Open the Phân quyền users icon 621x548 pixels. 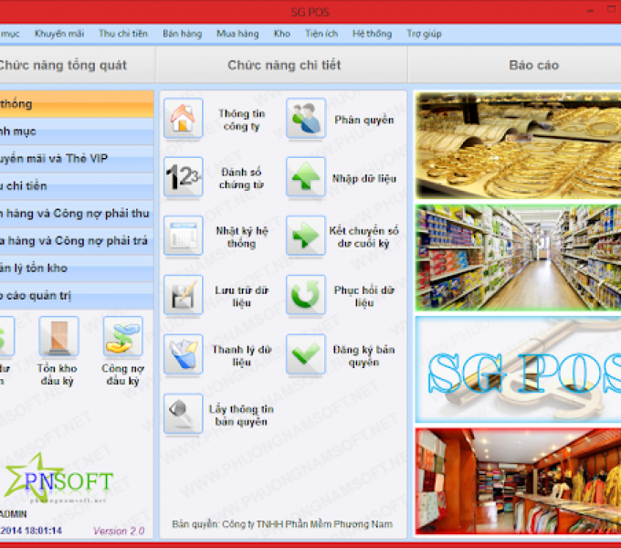pos(306,118)
